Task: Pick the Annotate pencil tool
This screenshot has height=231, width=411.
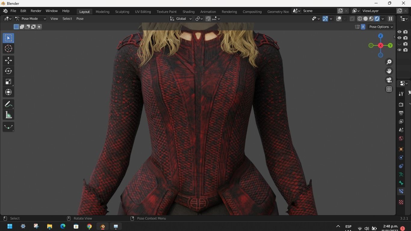Action: [x=8, y=104]
